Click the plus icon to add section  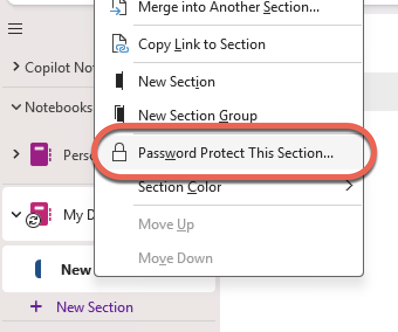click(36, 307)
